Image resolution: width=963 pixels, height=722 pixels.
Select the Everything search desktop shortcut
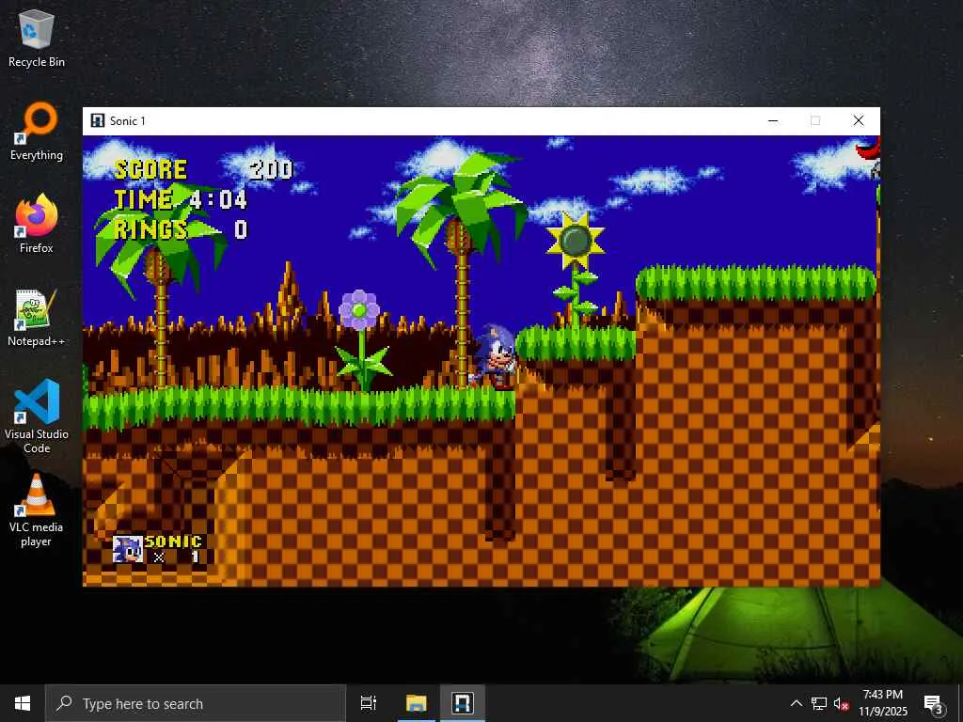pyautogui.click(x=37, y=132)
